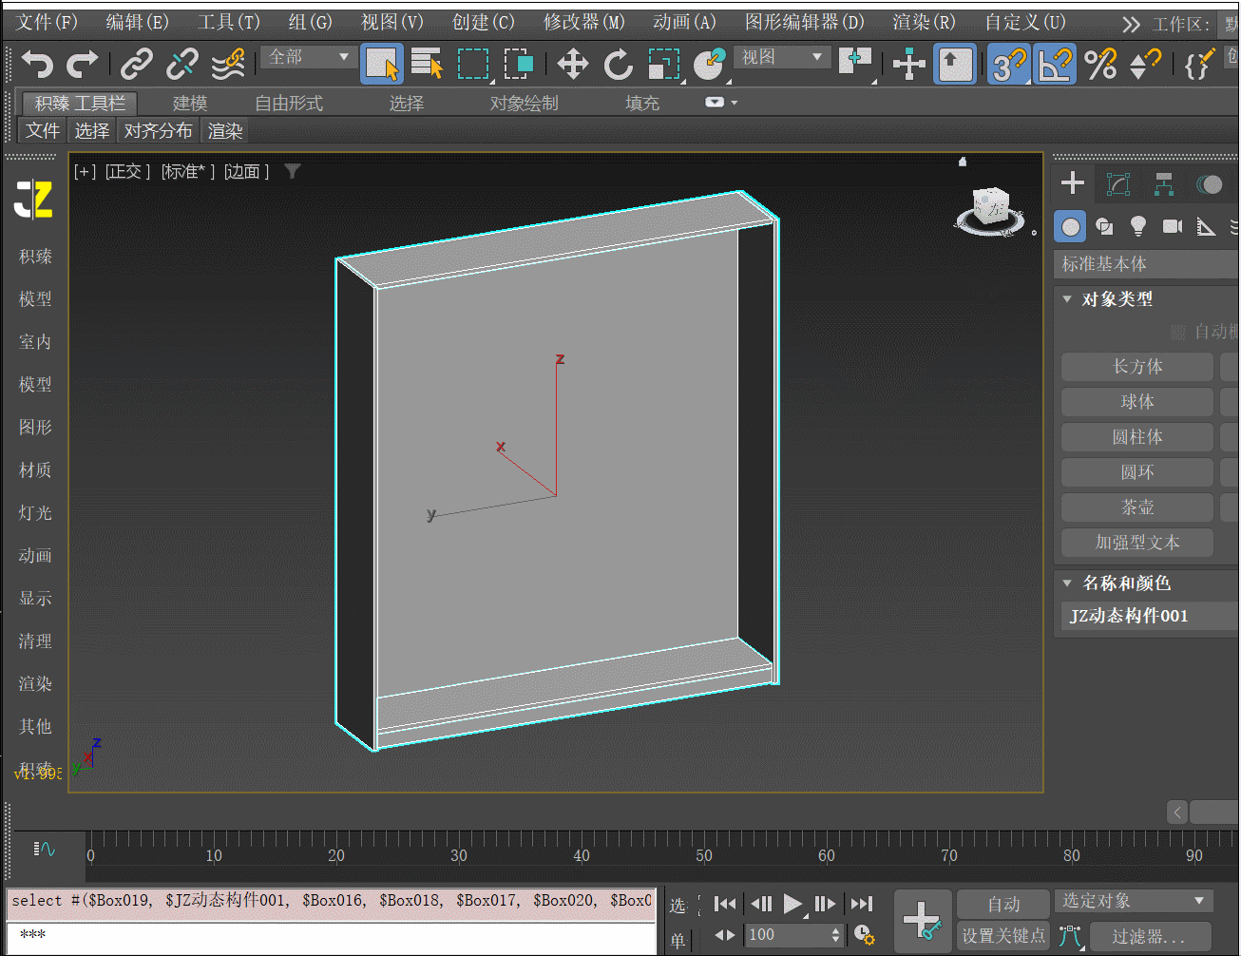Open the 修改器(M) menu
The height and width of the screenshot is (956, 1241).
click(584, 22)
